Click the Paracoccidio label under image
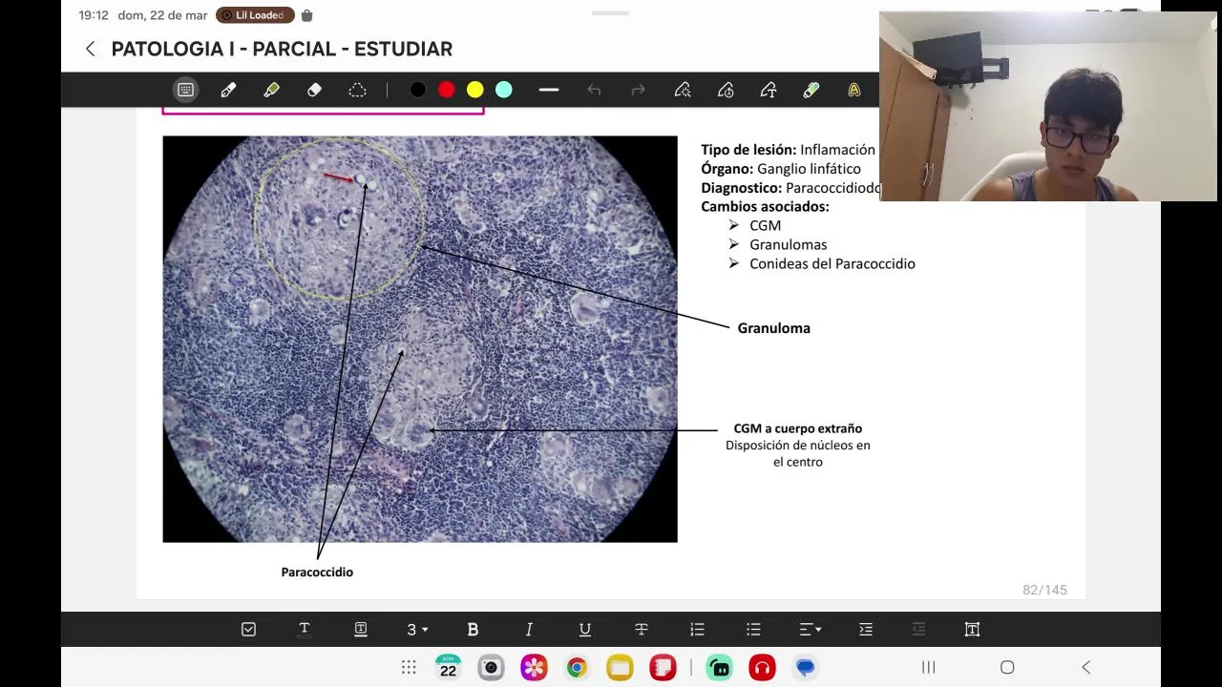 click(x=317, y=572)
